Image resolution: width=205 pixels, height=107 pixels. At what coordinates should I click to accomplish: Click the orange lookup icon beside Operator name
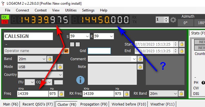66,51
